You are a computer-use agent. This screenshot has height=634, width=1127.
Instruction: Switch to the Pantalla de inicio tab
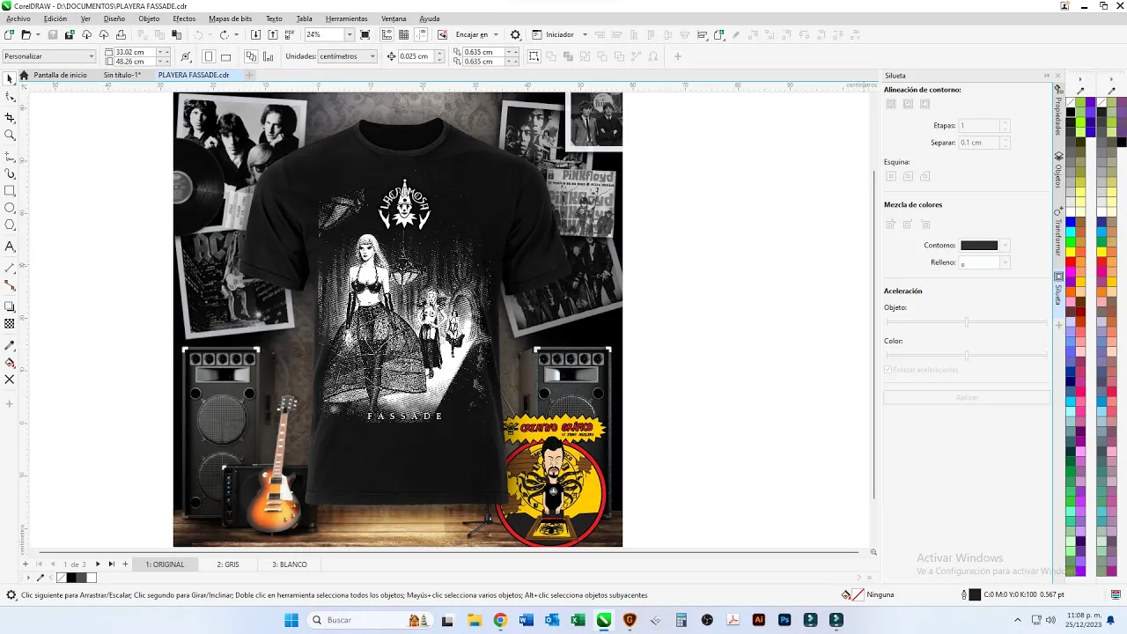pyautogui.click(x=60, y=75)
